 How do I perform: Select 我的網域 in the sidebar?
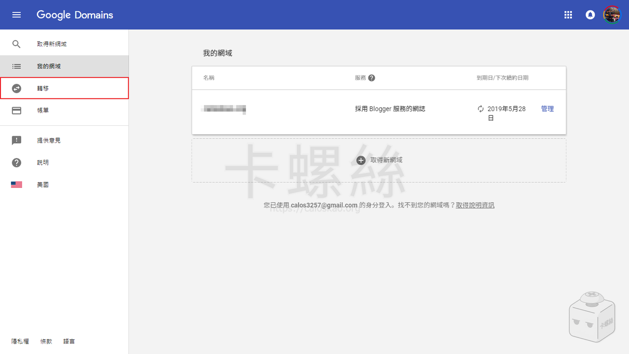[49, 66]
